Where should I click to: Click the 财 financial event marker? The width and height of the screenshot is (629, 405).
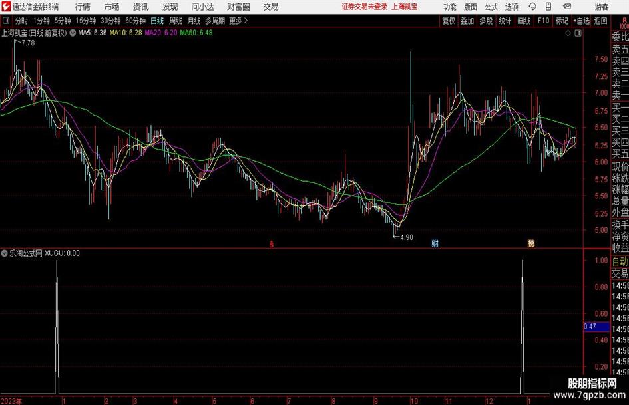point(435,243)
